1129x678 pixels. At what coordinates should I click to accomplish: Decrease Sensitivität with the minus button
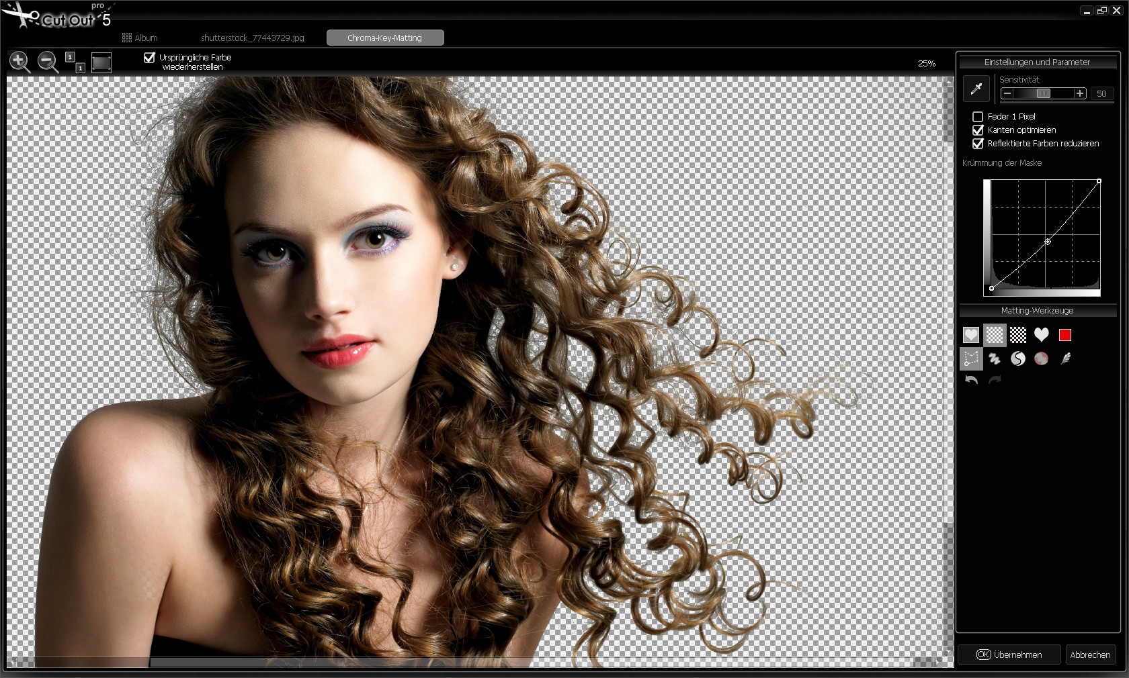(x=1007, y=93)
